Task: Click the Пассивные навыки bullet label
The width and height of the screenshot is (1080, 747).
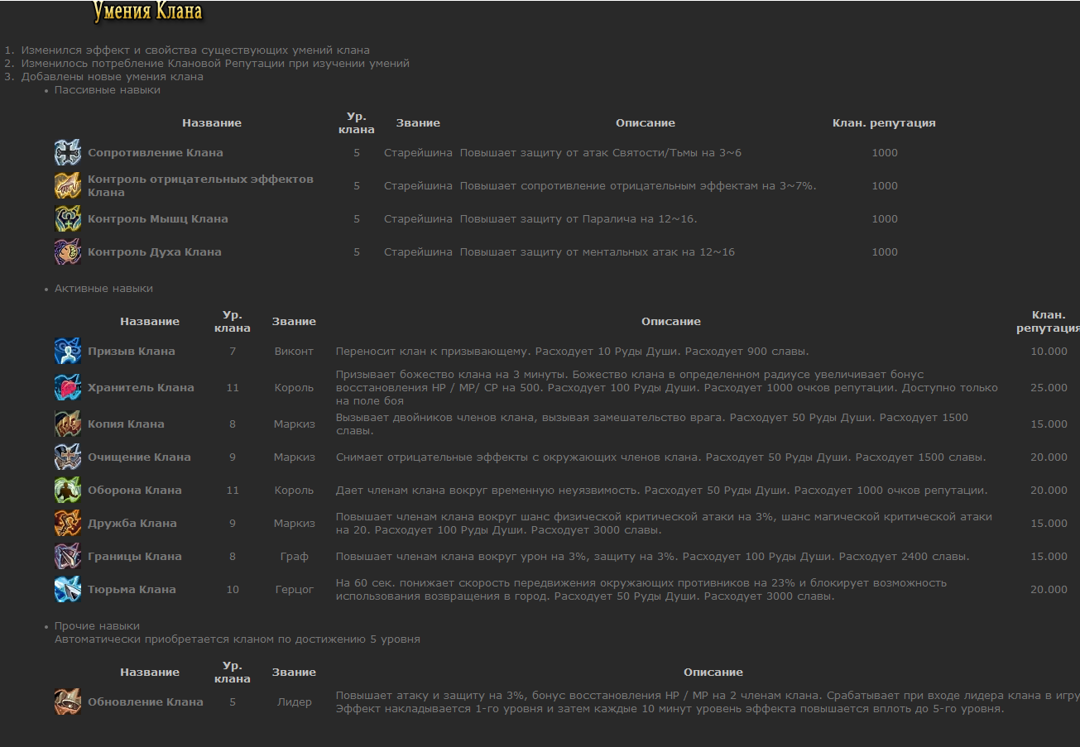Action: [x=108, y=89]
